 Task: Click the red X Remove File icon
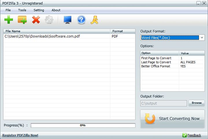pos(36,20)
